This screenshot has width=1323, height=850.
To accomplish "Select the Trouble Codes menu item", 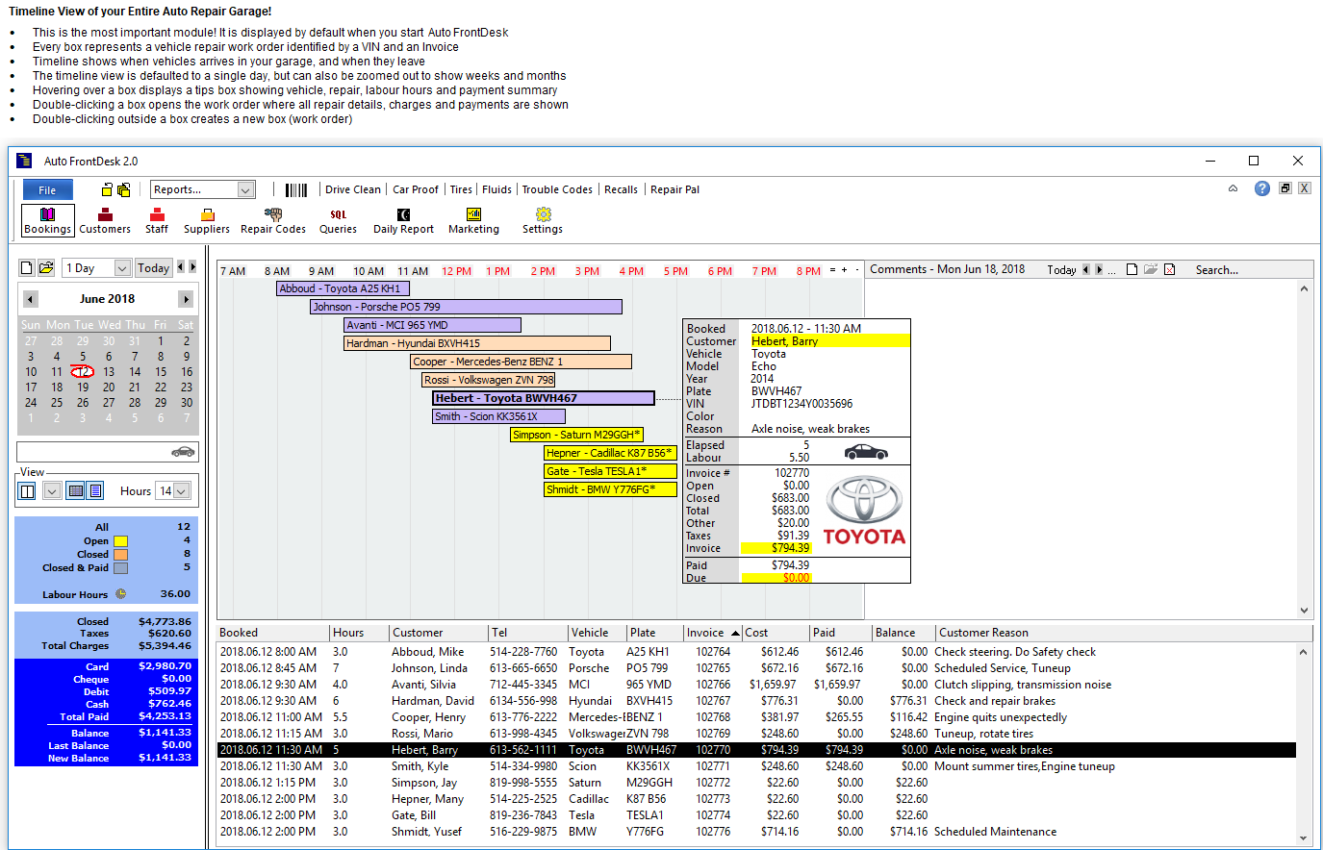I will [557, 189].
